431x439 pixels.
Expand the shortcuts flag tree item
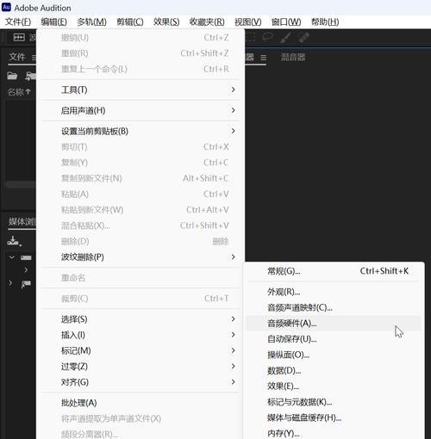coord(10,283)
